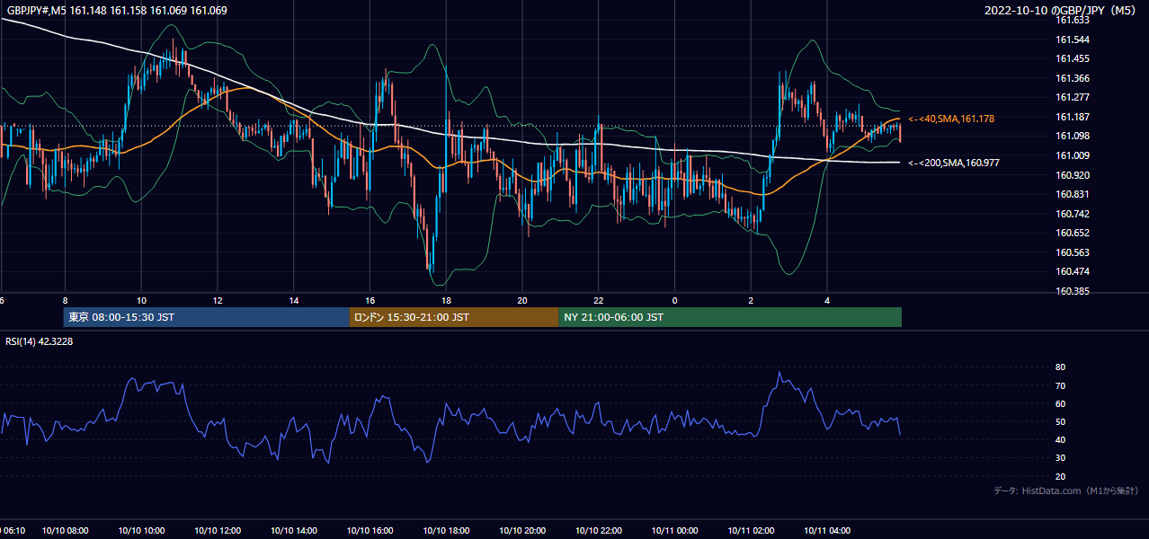This screenshot has width=1149, height=539.
Task: Click hour label 18 under price chart
Action: (446, 300)
